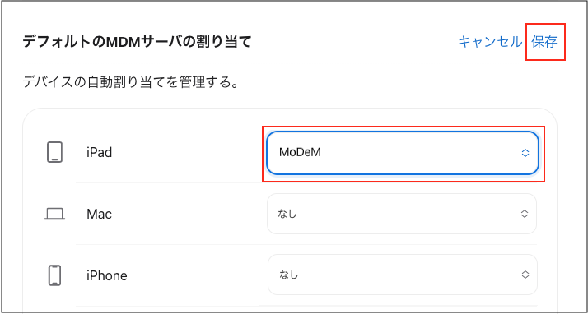Click the デフォルトのMDMサーバの割り当て heading
The image size is (588, 314).
pyautogui.click(x=137, y=42)
